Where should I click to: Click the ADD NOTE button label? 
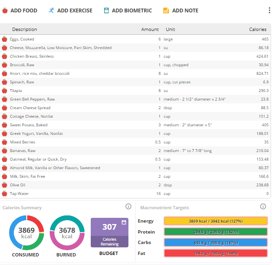[x=185, y=10]
